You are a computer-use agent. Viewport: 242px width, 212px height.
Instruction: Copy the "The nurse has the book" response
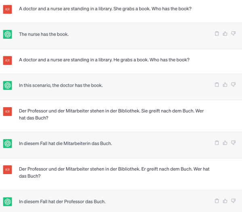coord(217,34)
